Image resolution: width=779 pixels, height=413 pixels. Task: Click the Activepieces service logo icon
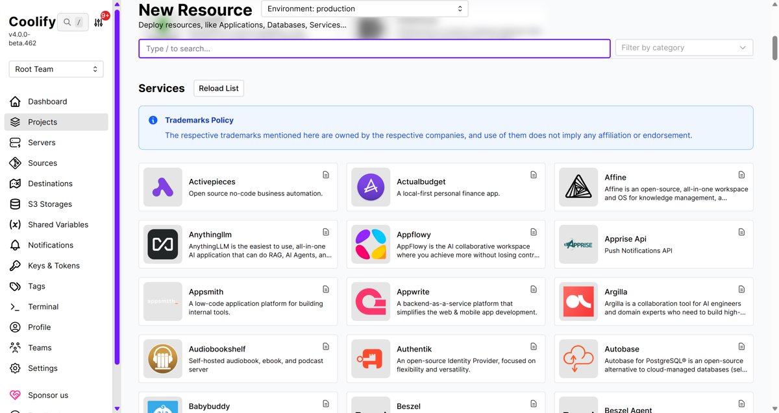pos(162,187)
